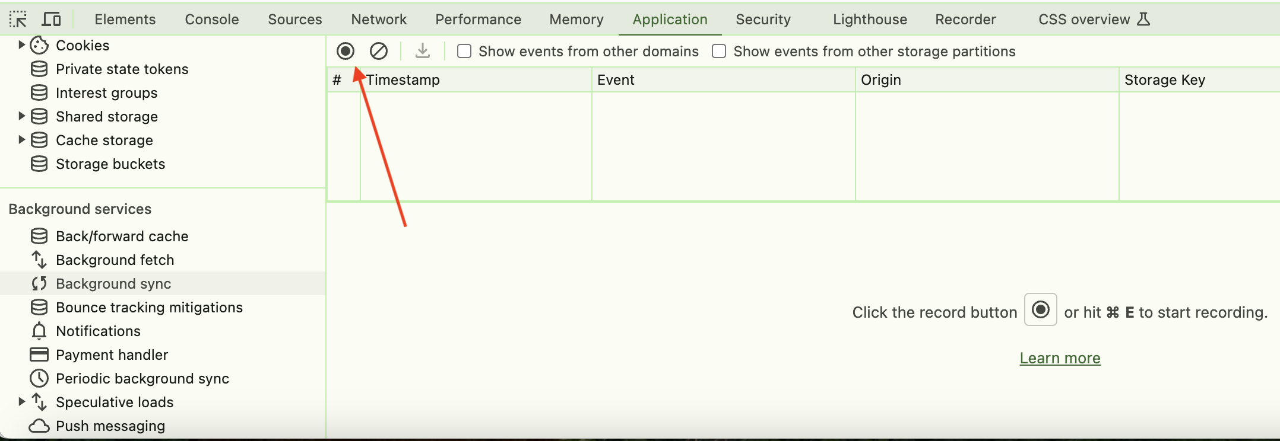Screen dimensions: 1280x441
Task: Open the Learn more link
Action: (1060, 358)
